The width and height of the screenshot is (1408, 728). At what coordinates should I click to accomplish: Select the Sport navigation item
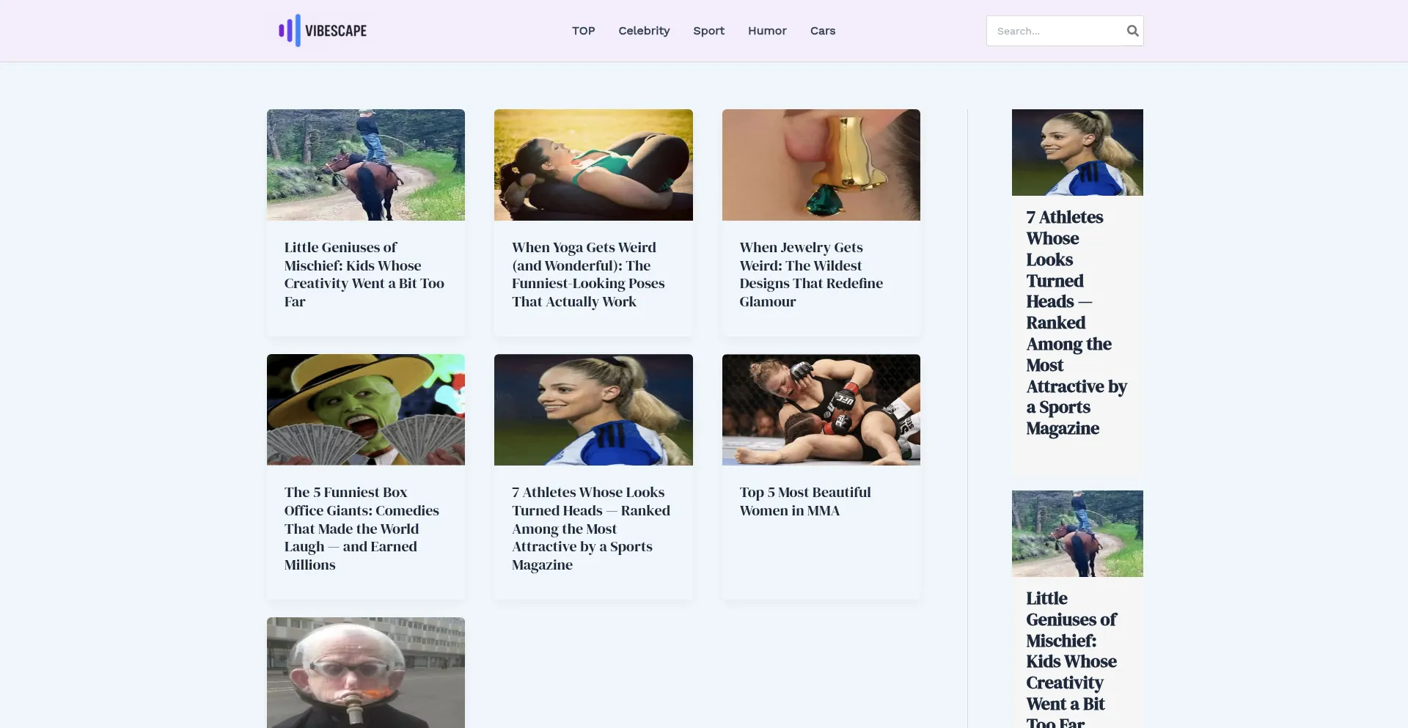click(x=708, y=31)
